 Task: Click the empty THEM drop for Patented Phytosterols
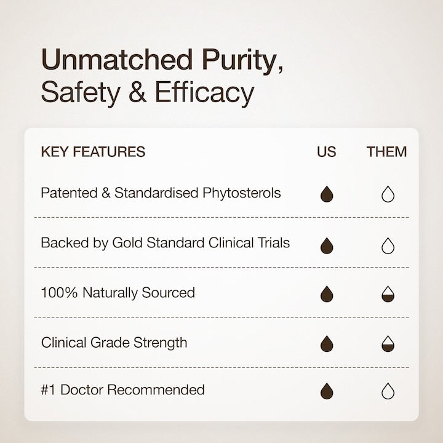click(x=388, y=195)
